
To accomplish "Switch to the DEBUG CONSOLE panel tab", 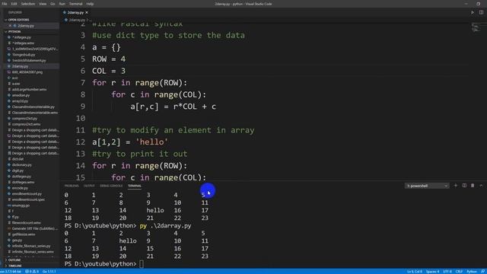I will [x=111, y=186].
